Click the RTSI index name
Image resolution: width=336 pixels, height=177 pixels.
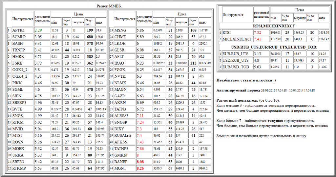click(x=226, y=32)
